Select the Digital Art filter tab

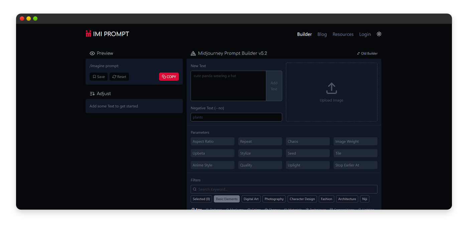click(x=251, y=199)
